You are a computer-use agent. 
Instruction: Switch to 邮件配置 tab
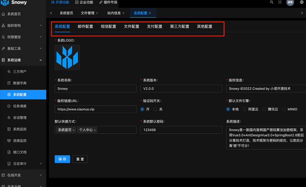pyautogui.click(x=85, y=26)
